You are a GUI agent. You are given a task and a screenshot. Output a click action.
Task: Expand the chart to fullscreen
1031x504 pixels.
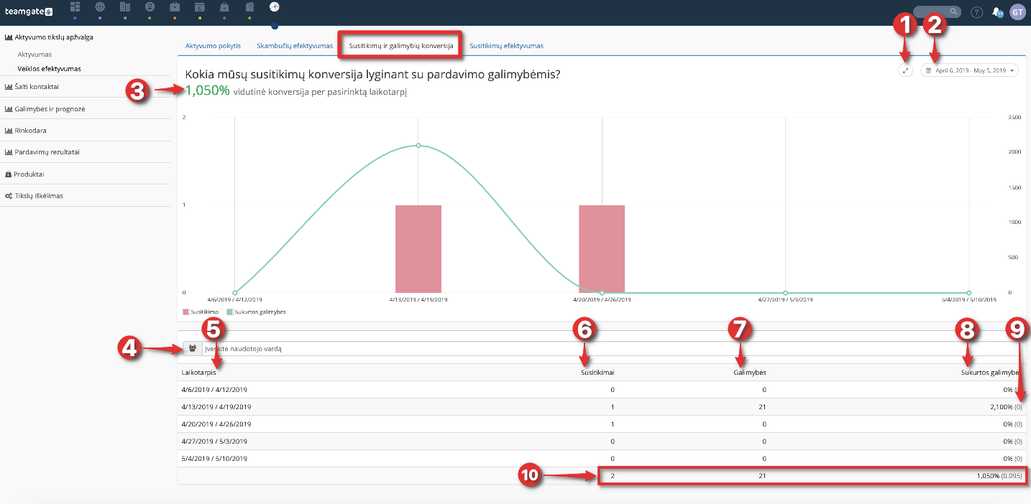coord(906,70)
